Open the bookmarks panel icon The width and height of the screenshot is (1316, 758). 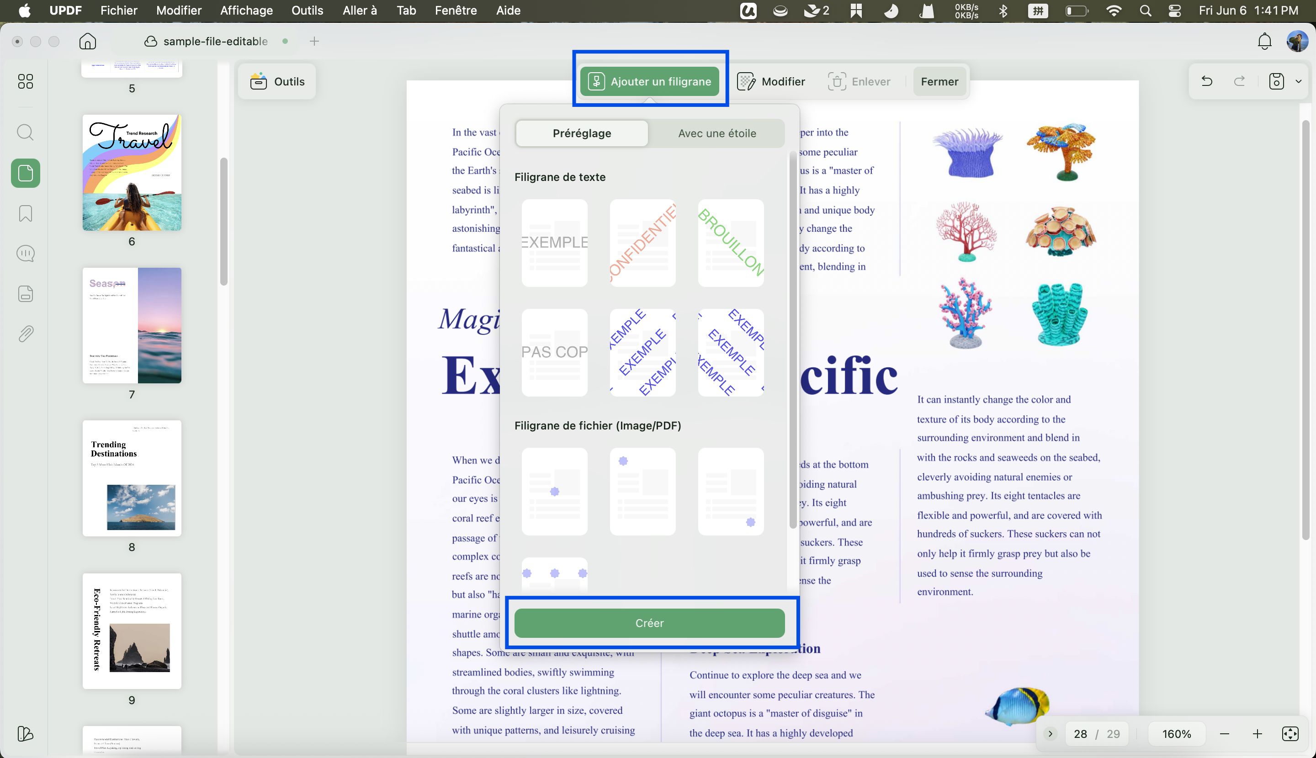[x=25, y=213]
